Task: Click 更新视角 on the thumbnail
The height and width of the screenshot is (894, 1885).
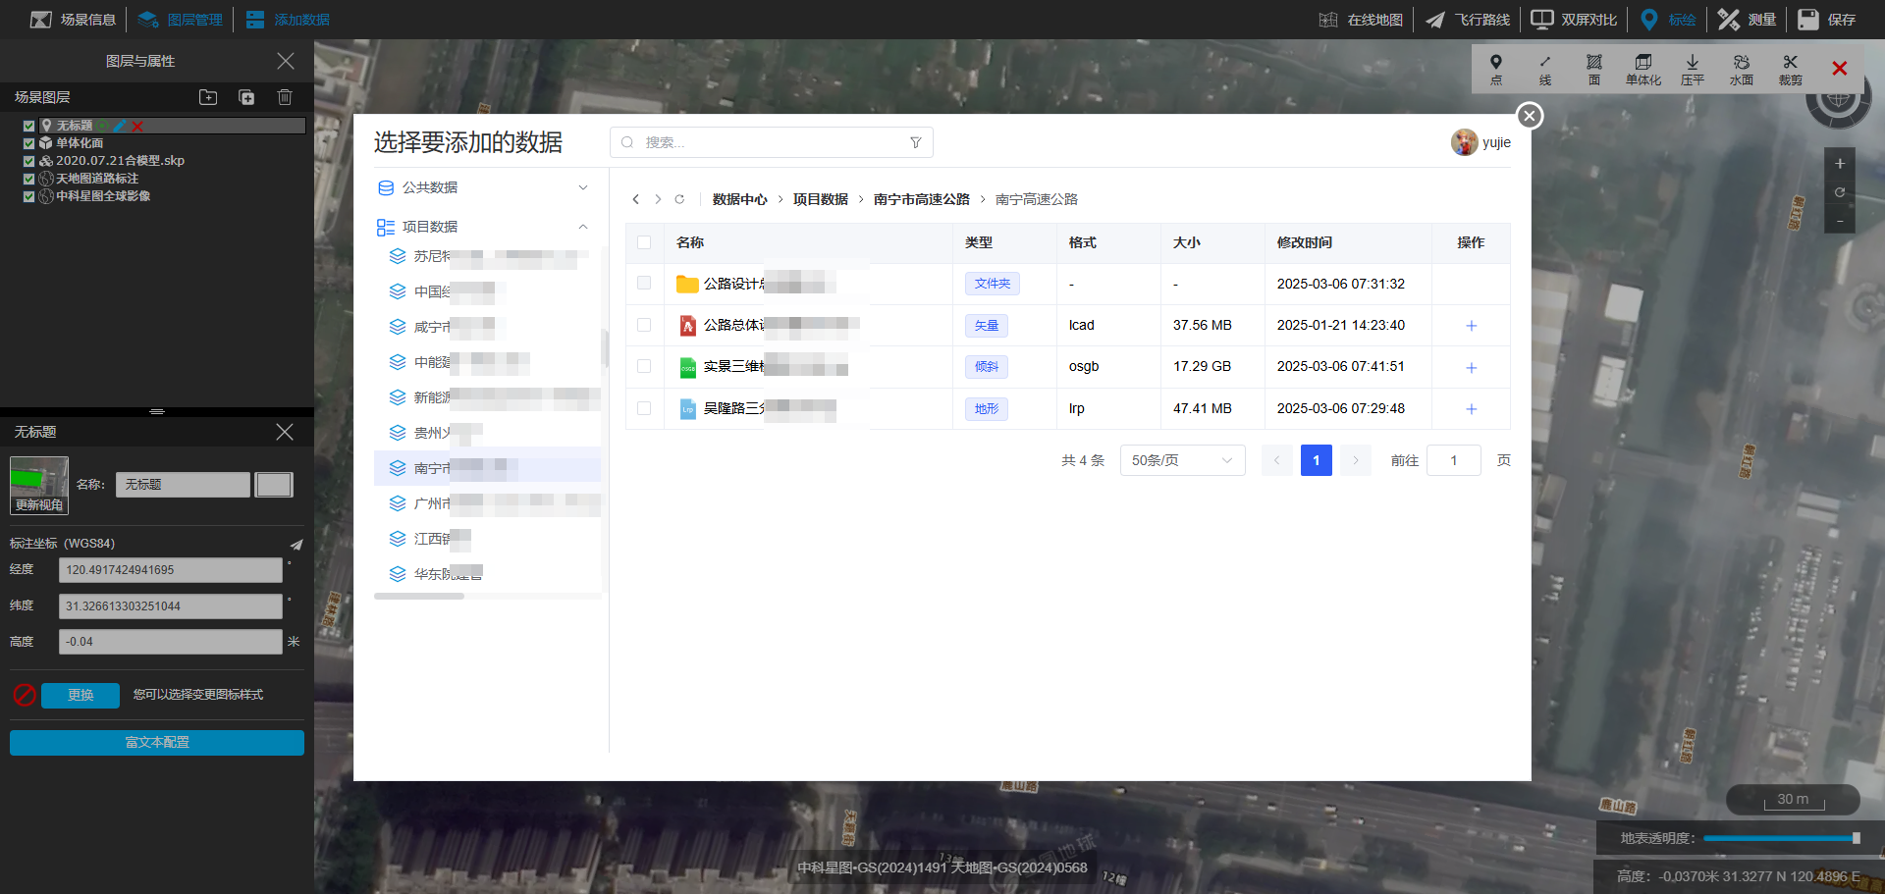Action: click(39, 505)
